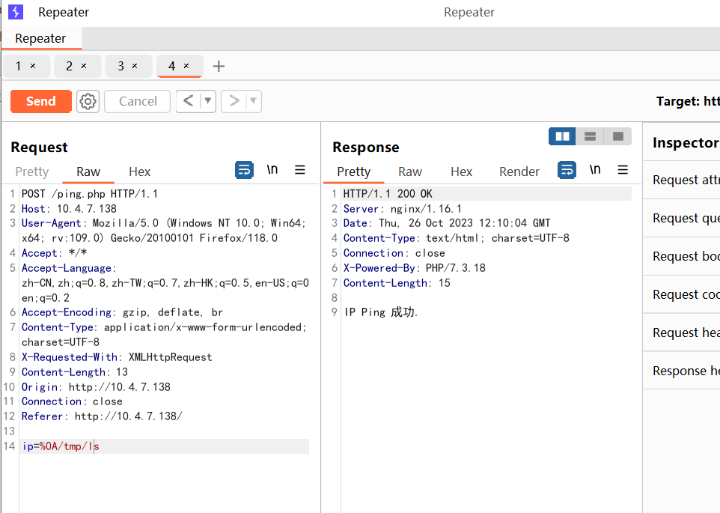Open the forward history dropdown arrow

tap(254, 101)
